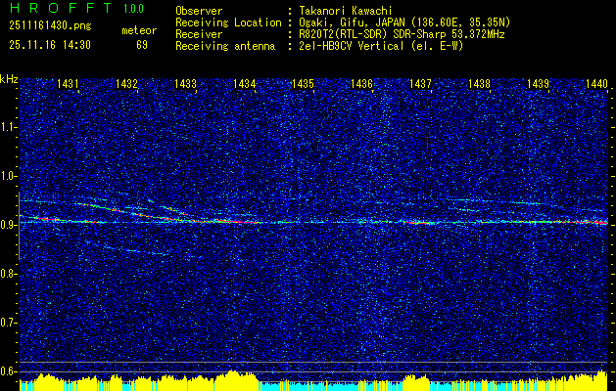The height and width of the screenshot is (391, 616).
Task: Click the meteor count 69
Action: pos(142,45)
